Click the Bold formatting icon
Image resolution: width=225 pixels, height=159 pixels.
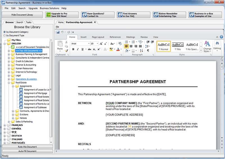[x=73, y=49]
